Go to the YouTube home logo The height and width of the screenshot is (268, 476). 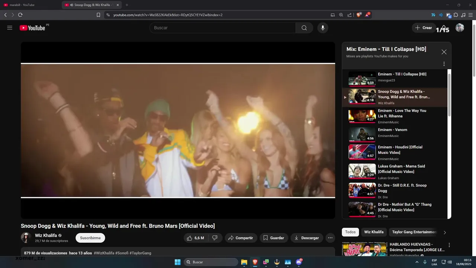click(32, 28)
